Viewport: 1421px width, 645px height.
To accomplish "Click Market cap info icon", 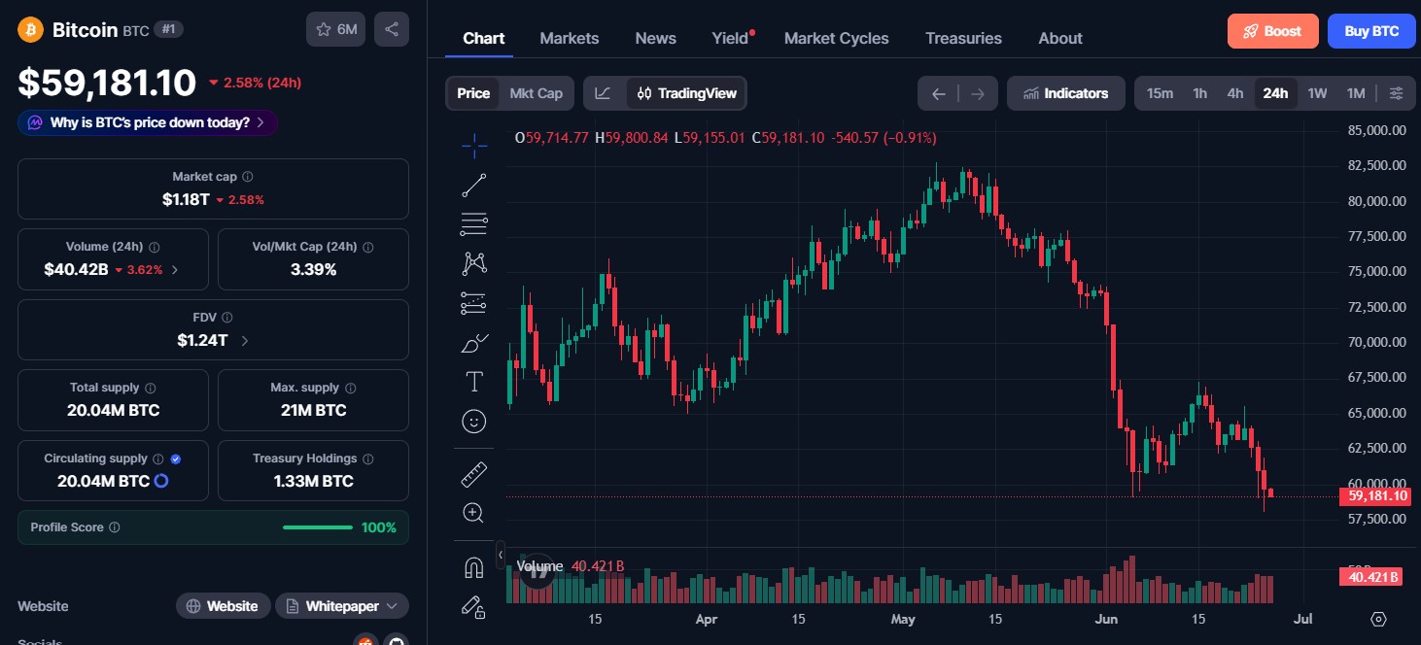I will pyautogui.click(x=248, y=177).
